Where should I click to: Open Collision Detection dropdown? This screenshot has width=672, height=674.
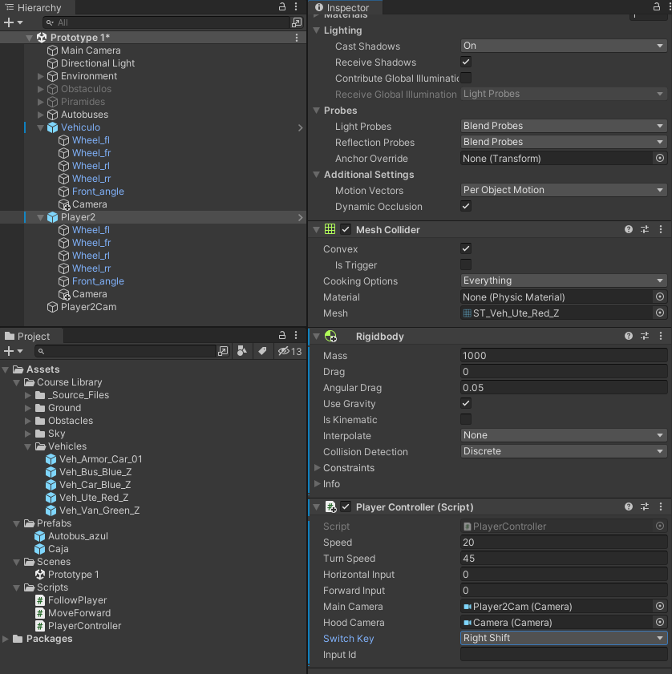pos(564,451)
